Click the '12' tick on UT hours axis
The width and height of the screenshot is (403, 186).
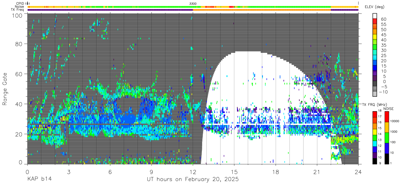193,172
